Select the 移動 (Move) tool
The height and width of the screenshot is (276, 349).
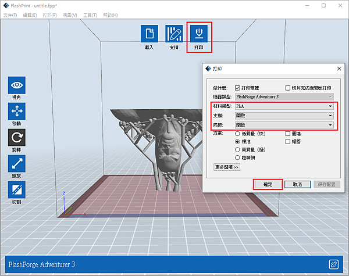17,111
